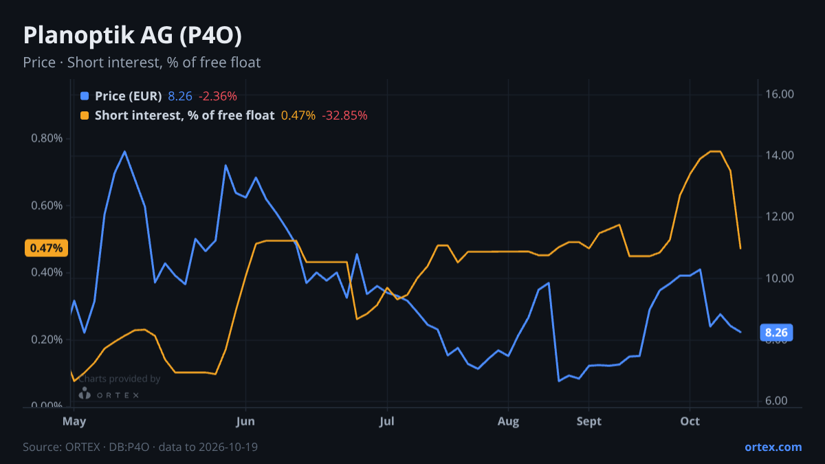Click the Oct x-axis label

click(x=690, y=421)
